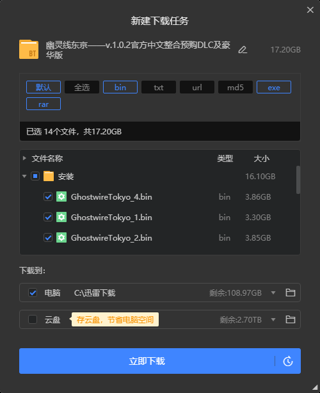Click the edit task name pencil icon
The height and width of the screenshot is (393, 320).
click(243, 50)
